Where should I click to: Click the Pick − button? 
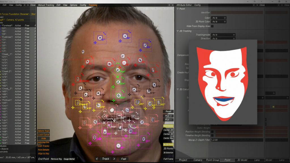point(168,120)
